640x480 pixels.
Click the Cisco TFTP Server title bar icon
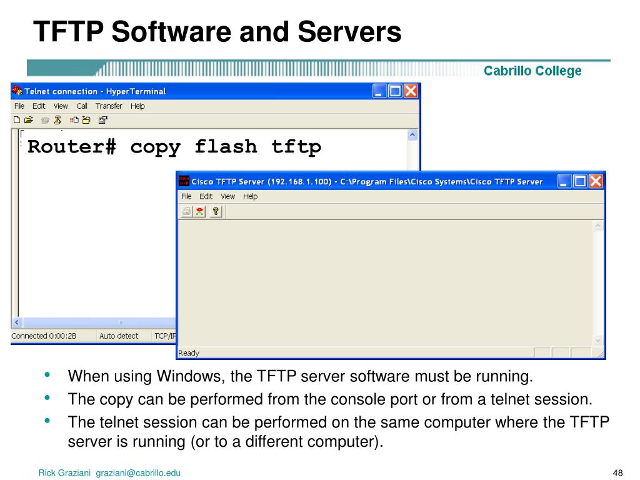click(184, 181)
